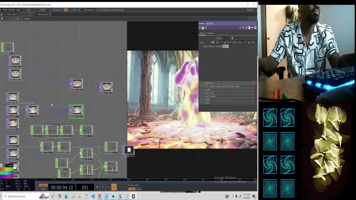Image resolution: width=356 pixels, height=200 pixels.
Task: Click the /project1 path label
Action: (27, 19)
